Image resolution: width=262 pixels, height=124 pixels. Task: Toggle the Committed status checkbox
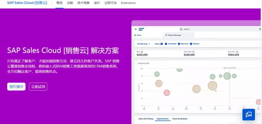166,44
